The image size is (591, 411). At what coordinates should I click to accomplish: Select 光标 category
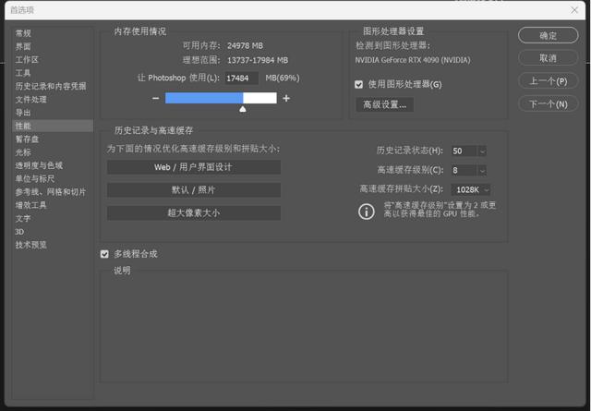[x=23, y=152]
